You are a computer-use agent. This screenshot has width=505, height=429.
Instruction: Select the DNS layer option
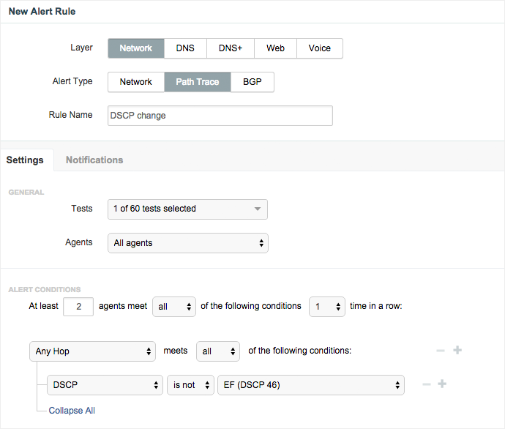click(185, 48)
